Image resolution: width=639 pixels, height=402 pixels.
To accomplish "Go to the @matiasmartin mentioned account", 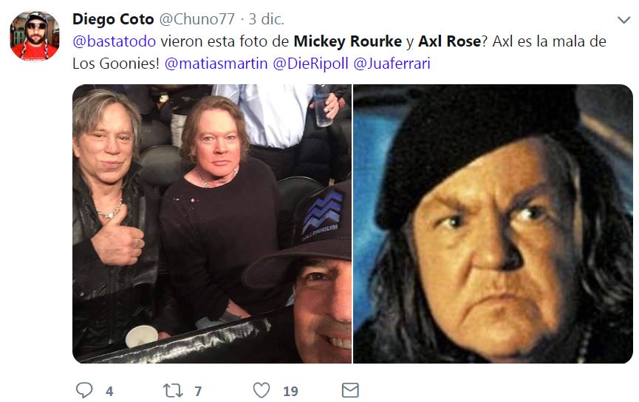I will pos(216,64).
